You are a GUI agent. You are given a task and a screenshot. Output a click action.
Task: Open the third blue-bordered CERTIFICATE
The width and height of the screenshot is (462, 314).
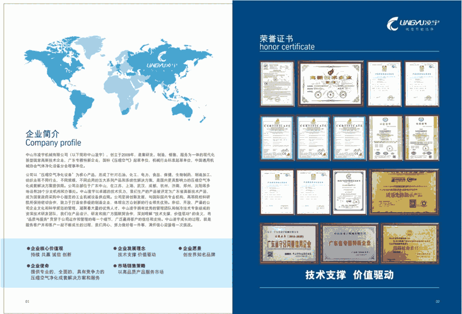tap(349, 138)
